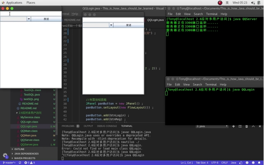The height and width of the screenshot is (165, 264).
Task: Open the volume icon in top bar
Action: click(253, 3)
